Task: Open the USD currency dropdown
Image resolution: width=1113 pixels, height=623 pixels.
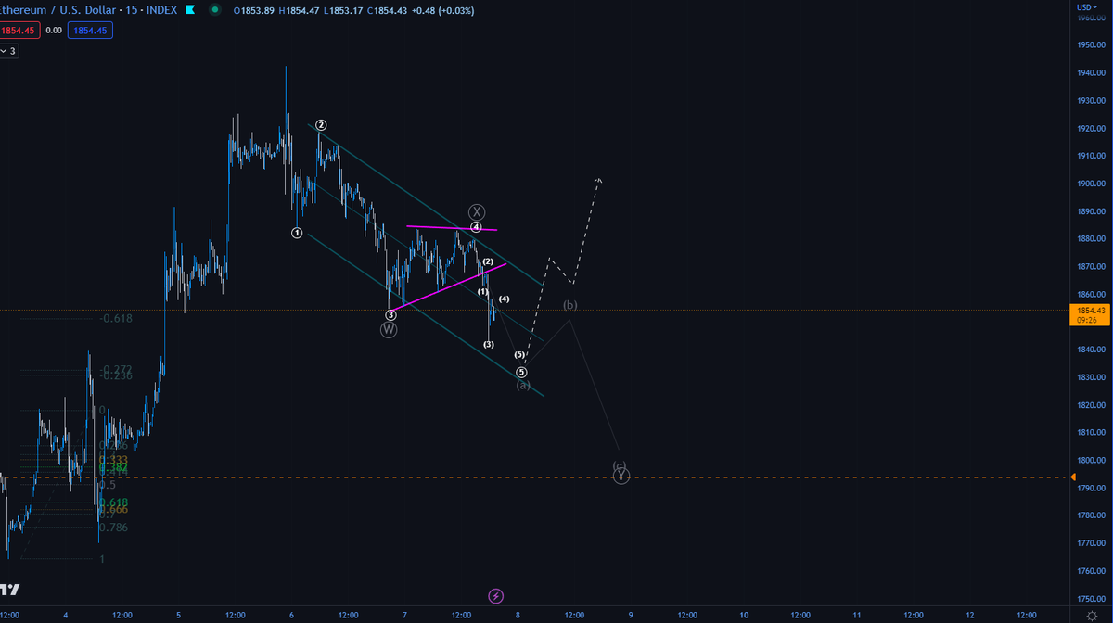Action: click(1085, 7)
